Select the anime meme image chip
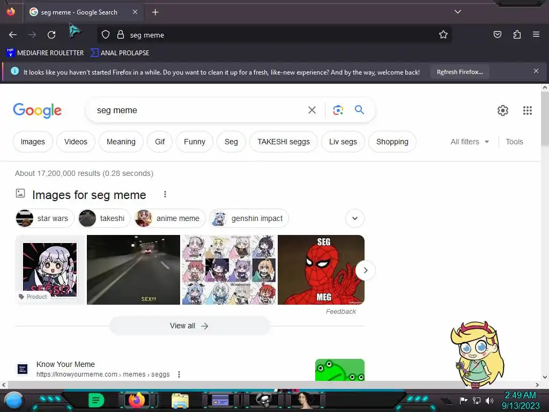This screenshot has width=549, height=412. [170, 218]
